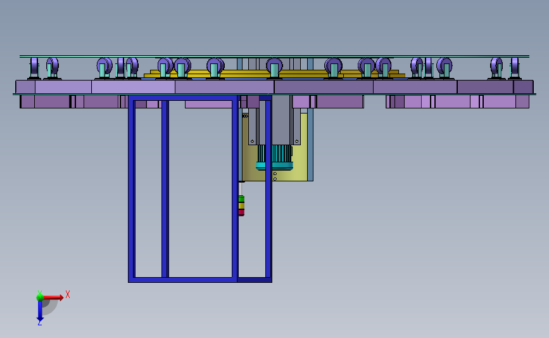
Task: Click the red X axis arrow on triad
Action: coord(53,297)
